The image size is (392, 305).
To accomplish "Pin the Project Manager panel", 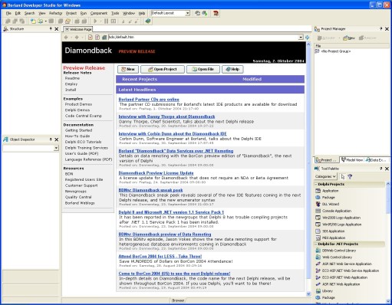I will 381,29.
